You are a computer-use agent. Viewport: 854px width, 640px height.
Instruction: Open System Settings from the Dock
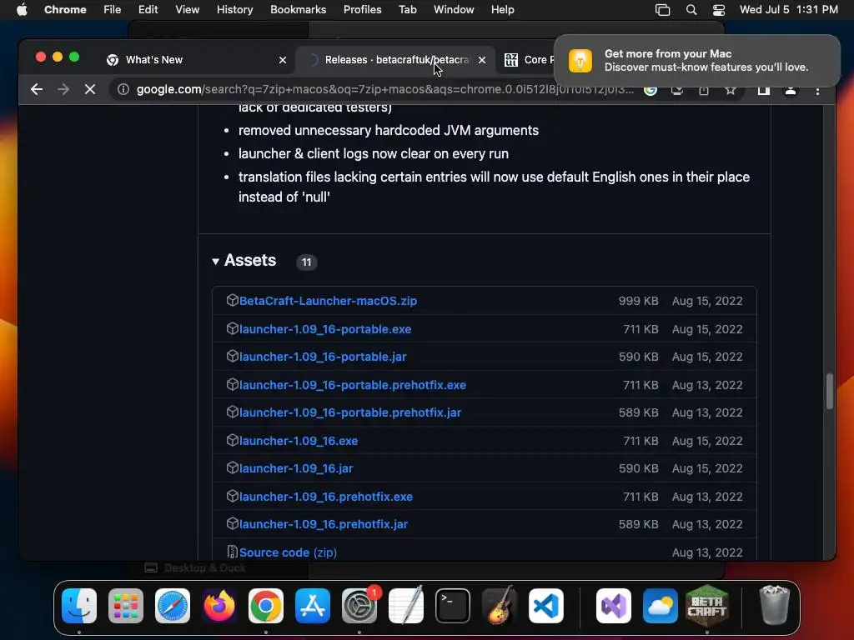(359, 605)
